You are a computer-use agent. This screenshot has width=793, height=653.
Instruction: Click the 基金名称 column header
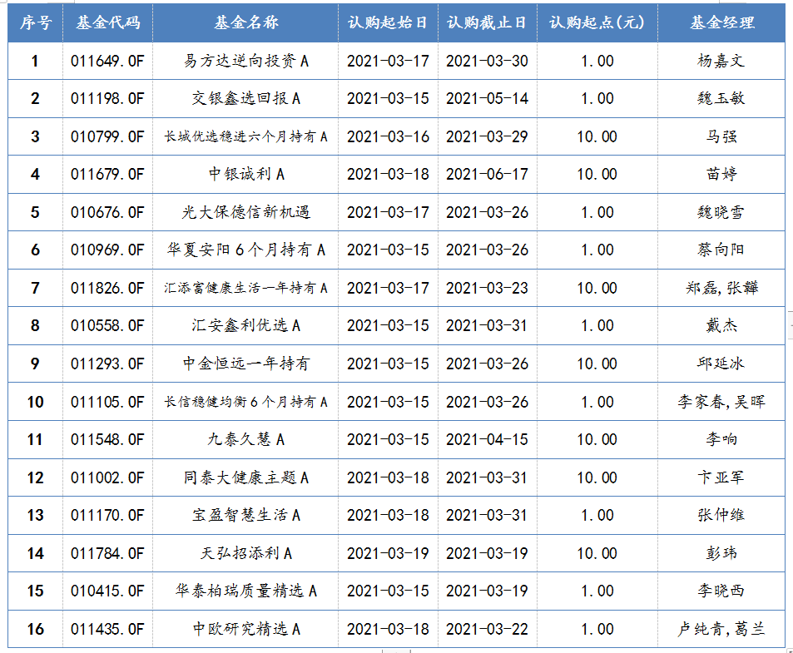click(245, 22)
